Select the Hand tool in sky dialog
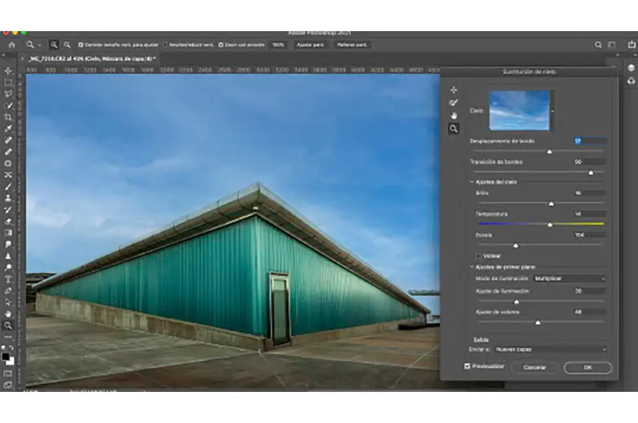 click(454, 115)
